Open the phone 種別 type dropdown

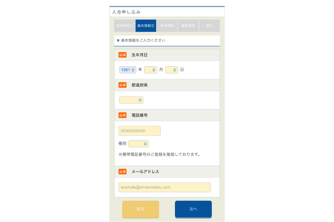click(x=138, y=144)
